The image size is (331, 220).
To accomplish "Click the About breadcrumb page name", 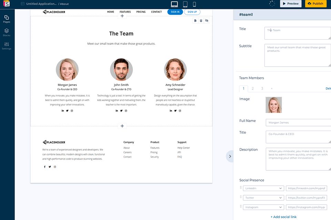I will pyautogui.click(x=64, y=4).
